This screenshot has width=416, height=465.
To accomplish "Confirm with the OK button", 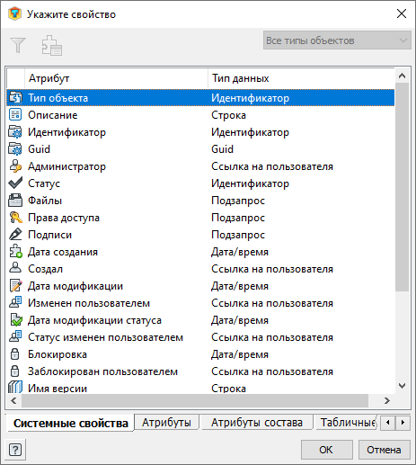I will pos(326,450).
